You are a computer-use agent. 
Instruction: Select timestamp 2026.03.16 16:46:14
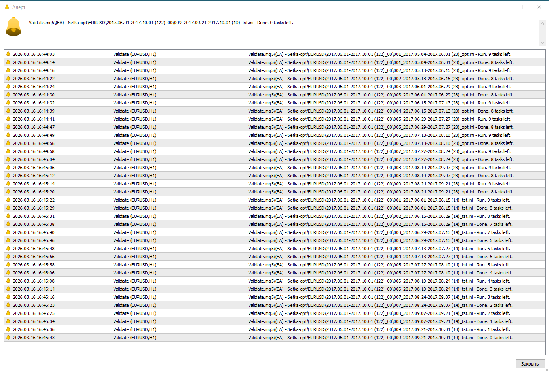coord(34,289)
